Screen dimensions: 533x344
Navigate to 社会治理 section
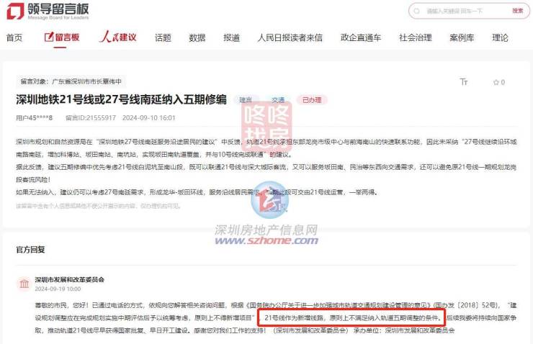tap(416, 37)
